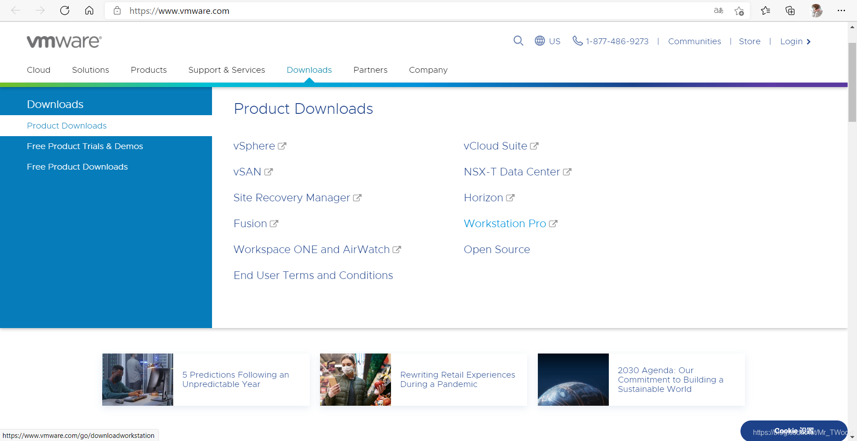Open the Horizon download link
Viewport: 857px width, 441px height.
(483, 198)
